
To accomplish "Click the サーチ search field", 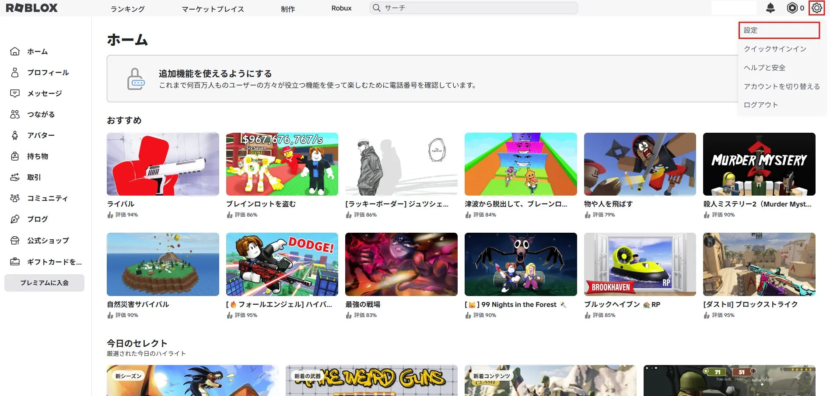I will coord(473,8).
